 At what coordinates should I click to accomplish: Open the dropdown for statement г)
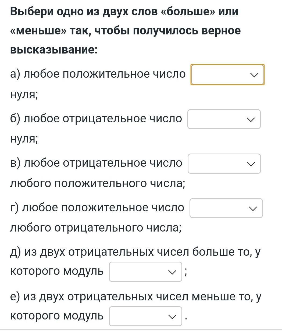[226, 208]
